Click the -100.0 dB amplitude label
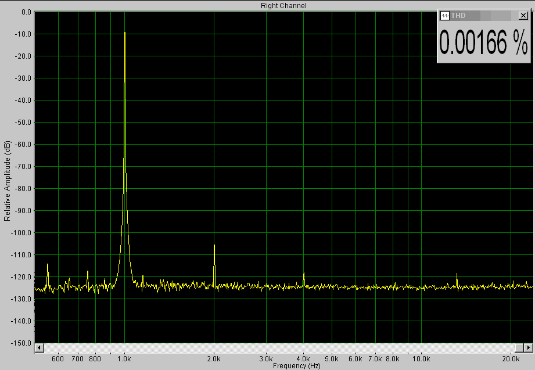The image size is (535, 370). point(21,233)
